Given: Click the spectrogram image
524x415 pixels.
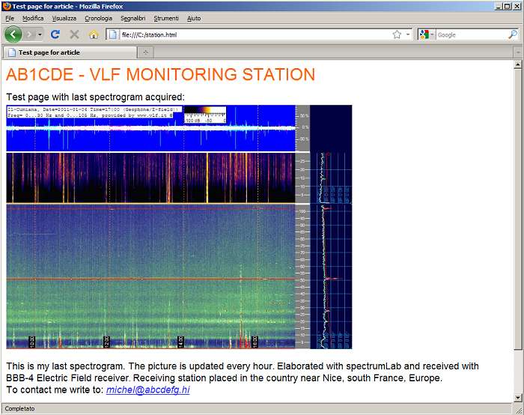Looking at the screenshot, I should coord(179,227).
